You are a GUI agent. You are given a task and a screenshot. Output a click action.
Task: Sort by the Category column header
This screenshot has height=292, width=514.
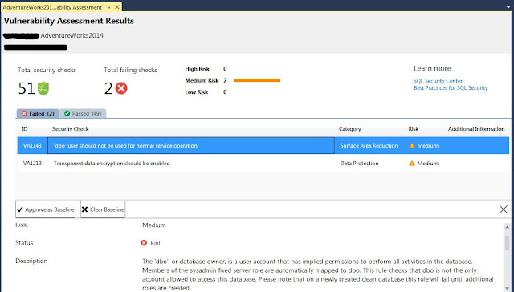[x=350, y=129]
